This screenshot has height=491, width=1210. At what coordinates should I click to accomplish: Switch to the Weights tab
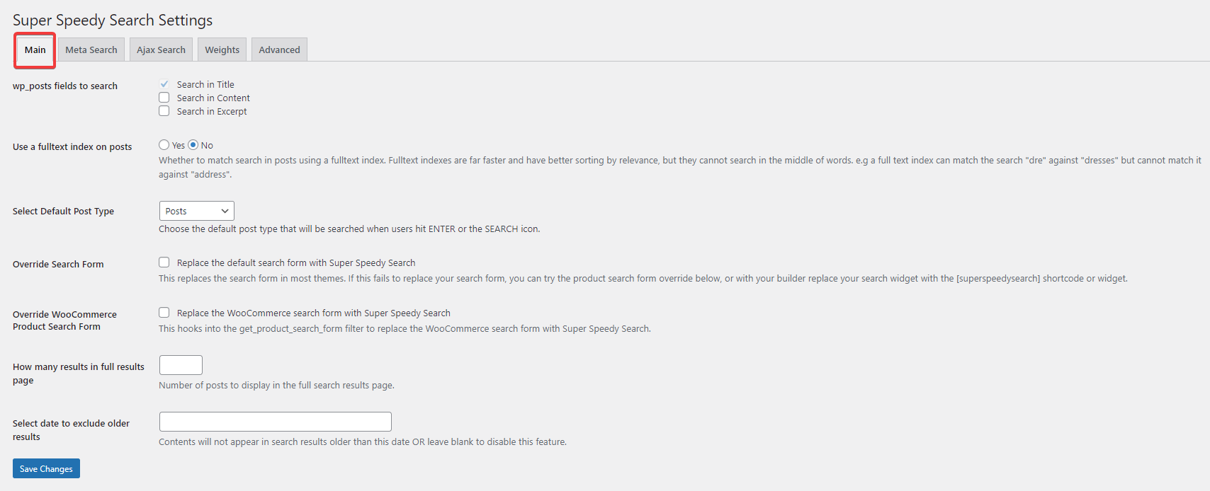click(222, 49)
